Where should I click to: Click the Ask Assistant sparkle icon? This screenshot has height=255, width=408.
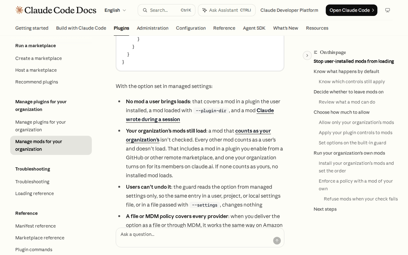[x=205, y=10]
